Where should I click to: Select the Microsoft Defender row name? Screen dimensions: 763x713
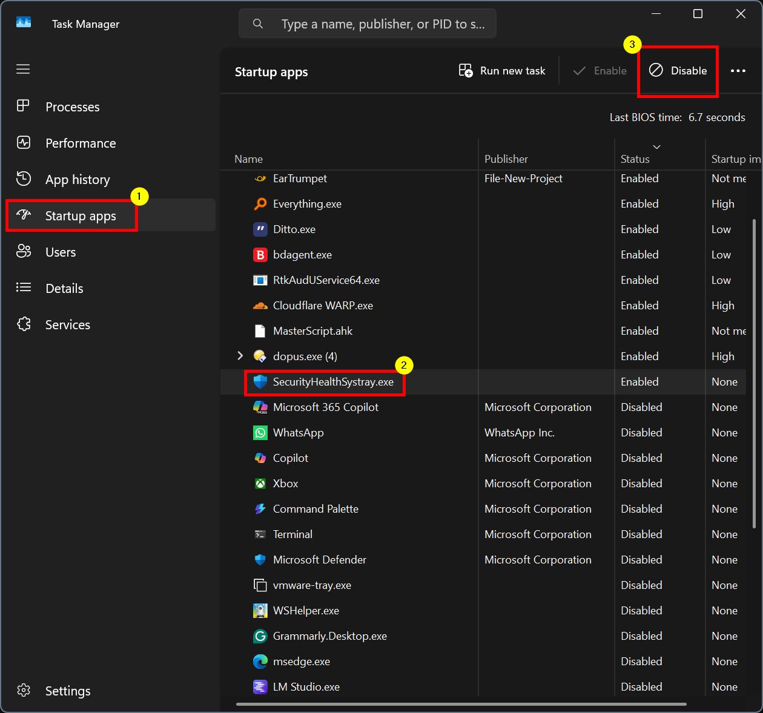coord(320,560)
